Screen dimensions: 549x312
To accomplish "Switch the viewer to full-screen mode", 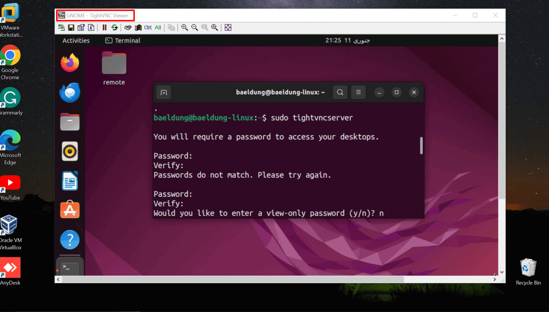I will (x=228, y=28).
